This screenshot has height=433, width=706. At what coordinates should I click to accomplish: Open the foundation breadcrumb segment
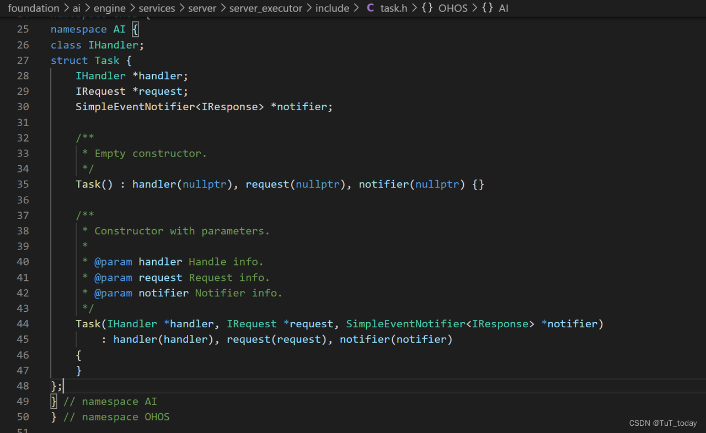tap(34, 8)
